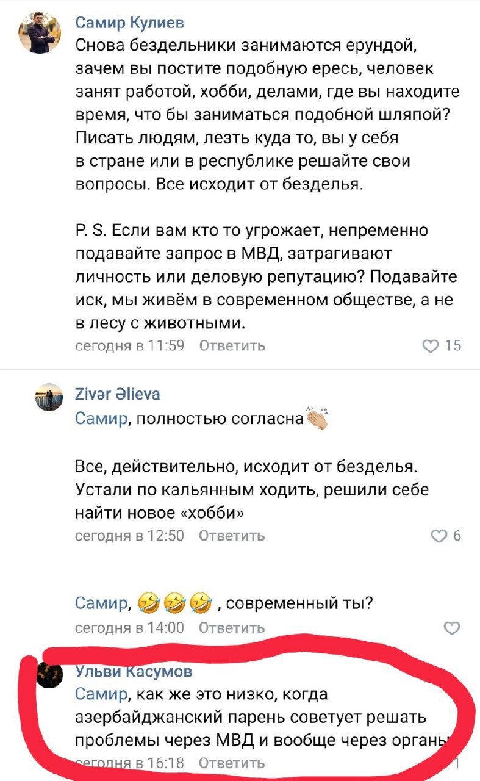Tap heart on the 14:00 comment
Screen dimensions: 480x781
[451, 628]
